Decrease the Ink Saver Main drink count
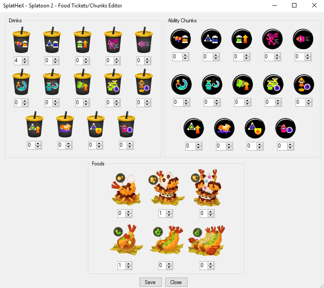Screen dimensions: 324x288 25,63
